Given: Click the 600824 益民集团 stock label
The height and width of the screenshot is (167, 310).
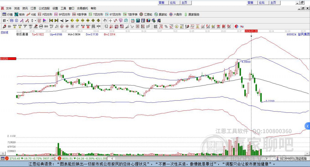Looking at the screenshot, I should tap(298, 35).
